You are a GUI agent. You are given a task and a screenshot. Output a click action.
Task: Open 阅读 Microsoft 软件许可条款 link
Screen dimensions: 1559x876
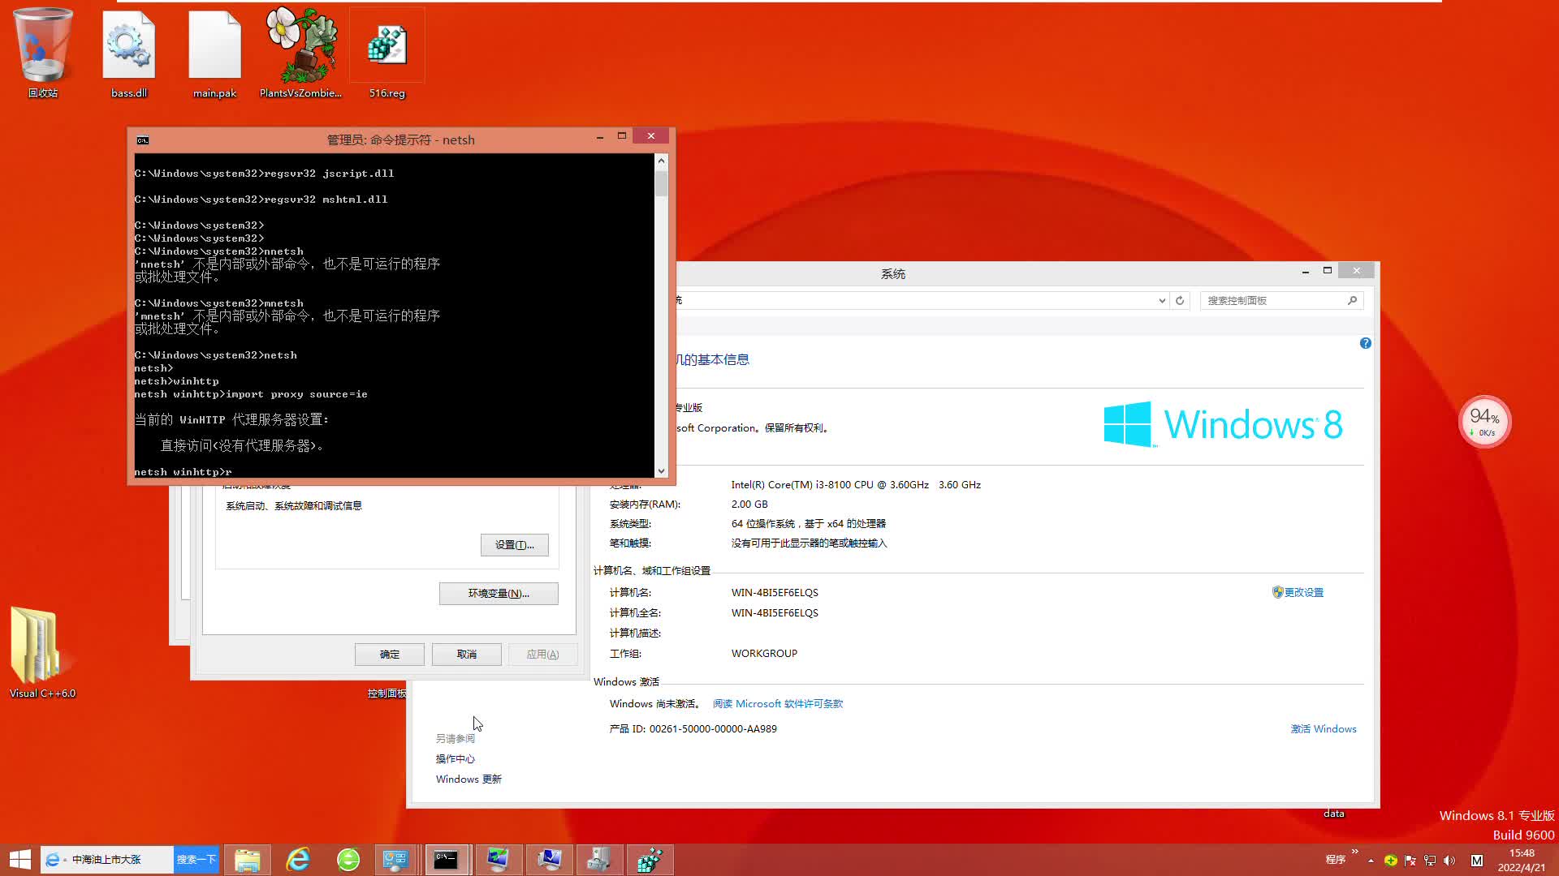(x=778, y=704)
